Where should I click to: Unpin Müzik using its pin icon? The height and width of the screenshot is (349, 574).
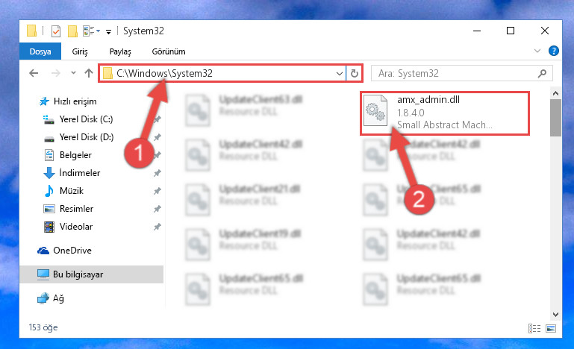[x=157, y=191]
